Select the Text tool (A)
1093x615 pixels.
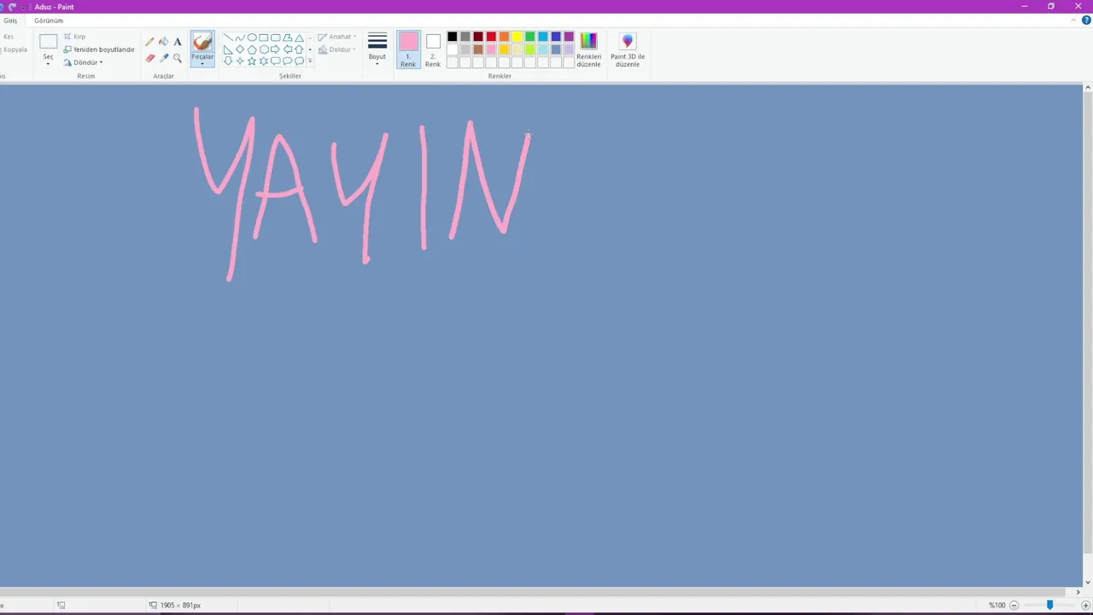pos(178,42)
